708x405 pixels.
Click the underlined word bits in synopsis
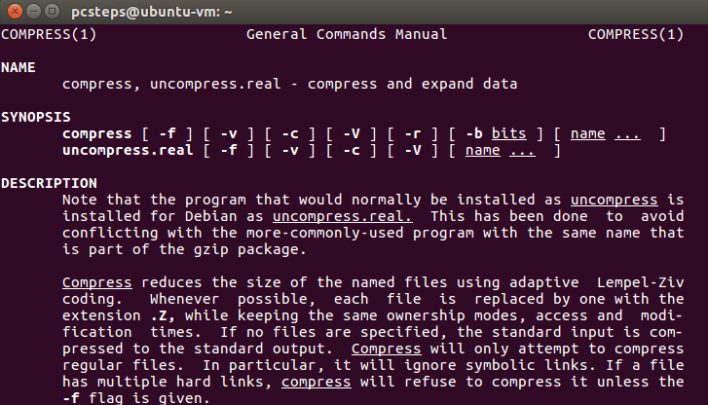509,133
